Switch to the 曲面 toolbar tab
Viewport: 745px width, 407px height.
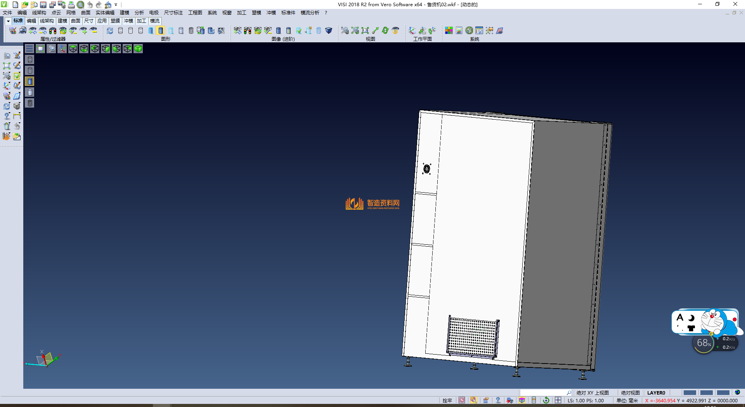click(x=75, y=21)
